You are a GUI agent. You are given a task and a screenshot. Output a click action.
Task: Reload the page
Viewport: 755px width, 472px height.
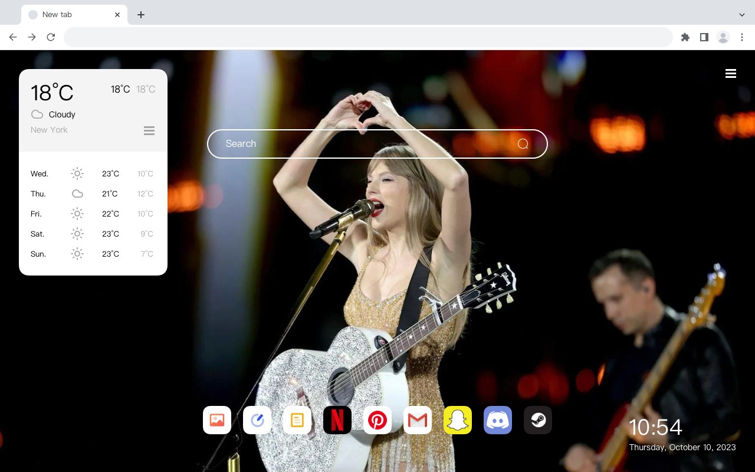coord(51,37)
